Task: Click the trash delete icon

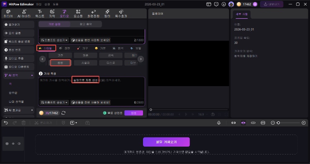Action: [x=24, y=123]
